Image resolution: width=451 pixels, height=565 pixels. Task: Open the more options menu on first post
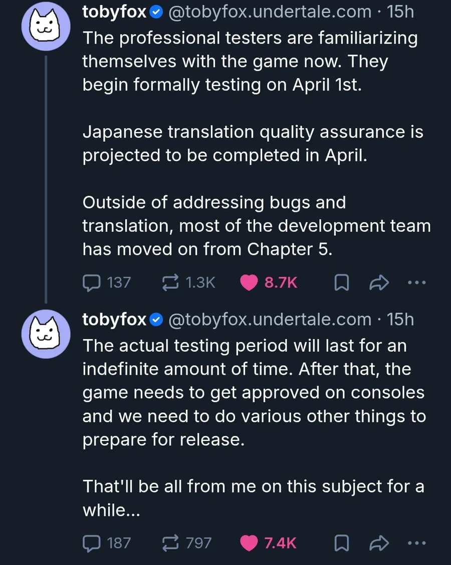(416, 283)
